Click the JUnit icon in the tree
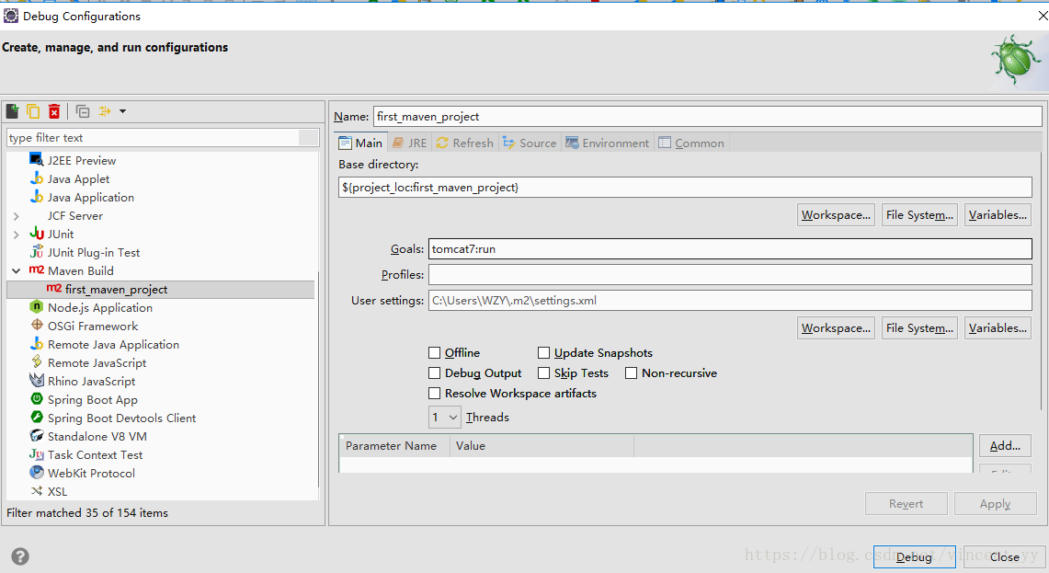The width and height of the screenshot is (1049, 573). click(37, 234)
